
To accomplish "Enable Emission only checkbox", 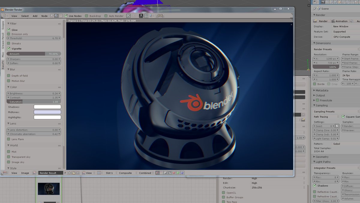I will 9,34.
